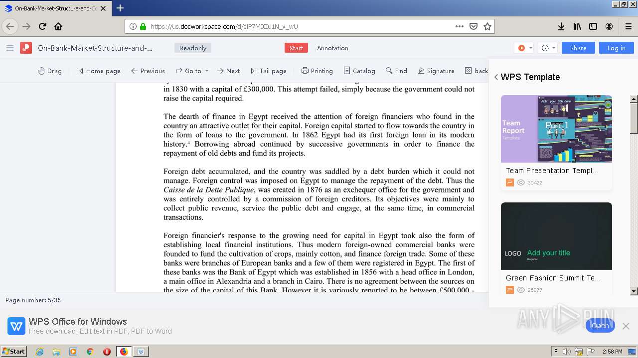Go to Firefox Home page
Image resolution: width=638 pixels, height=358 pixels.
58,26
